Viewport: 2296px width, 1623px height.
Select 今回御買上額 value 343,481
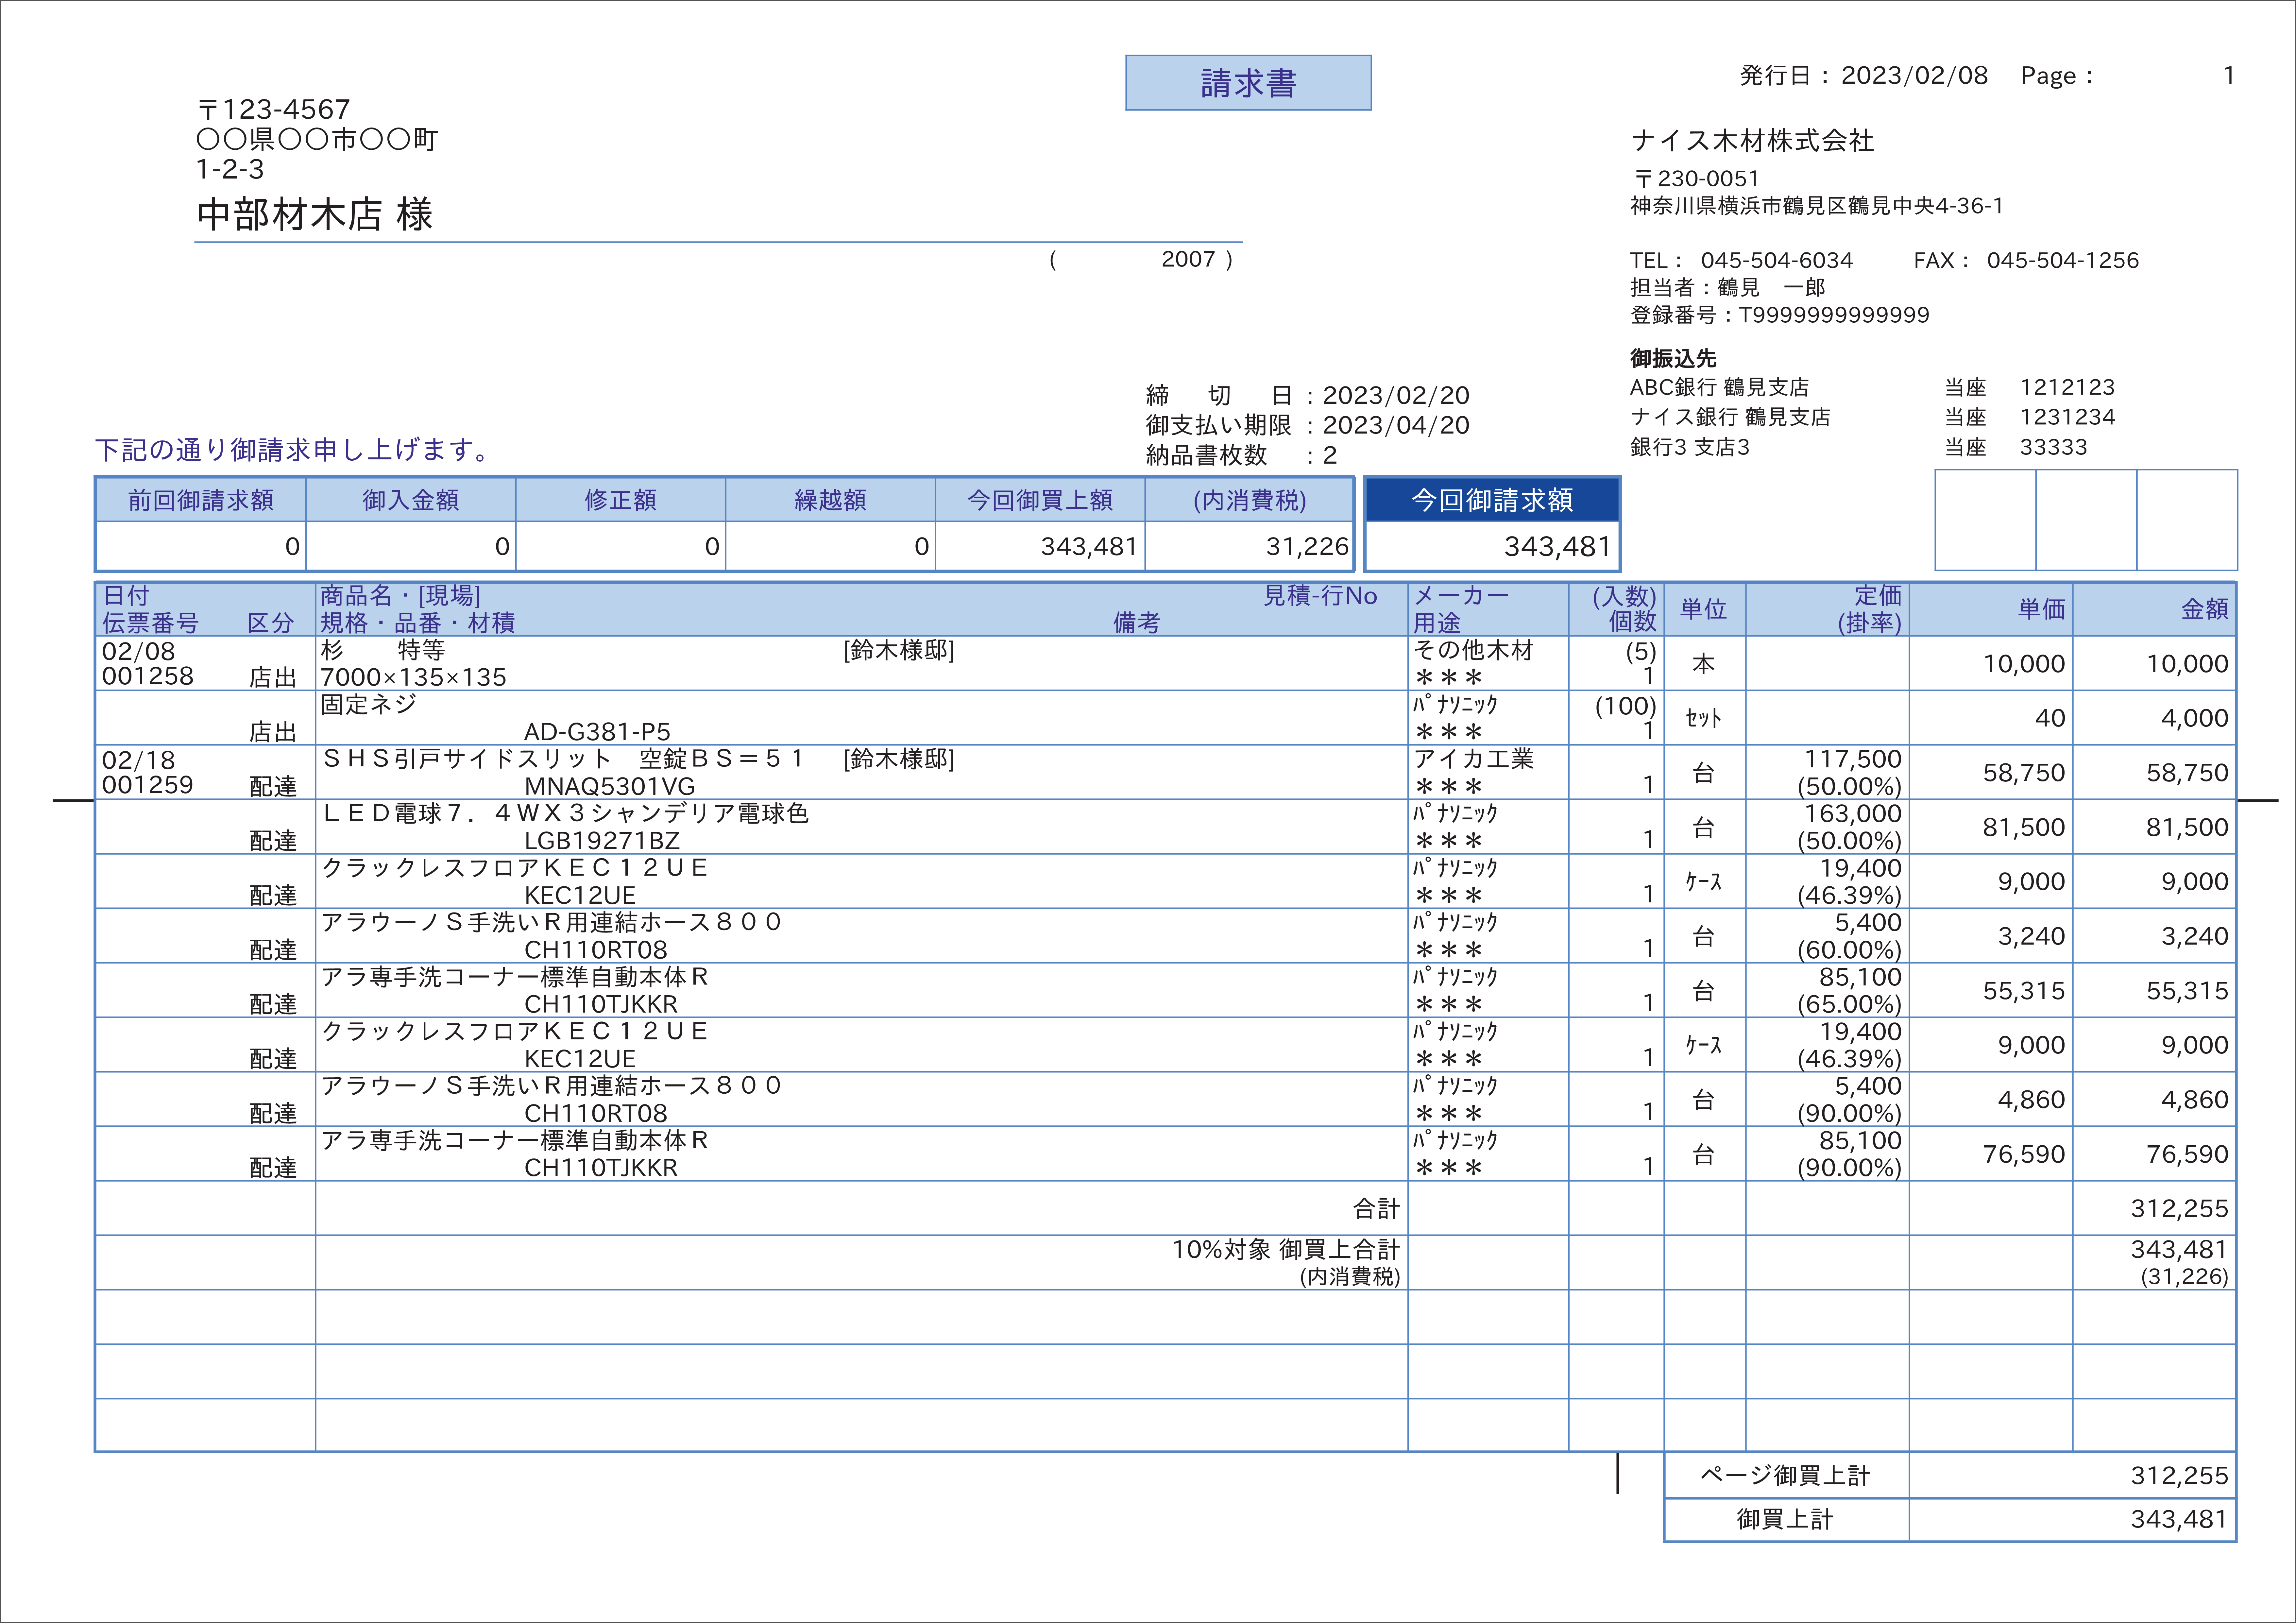pyautogui.click(x=1089, y=547)
